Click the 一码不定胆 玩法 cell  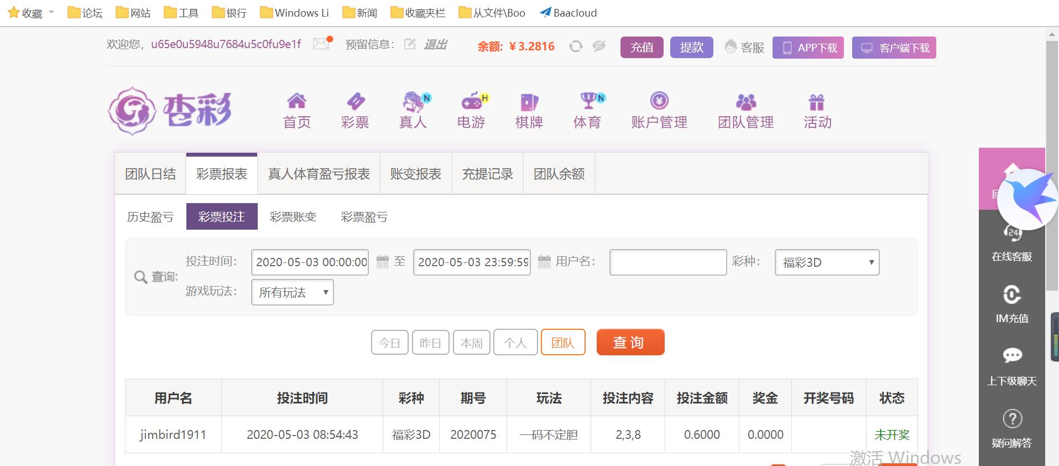coord(549,434)
